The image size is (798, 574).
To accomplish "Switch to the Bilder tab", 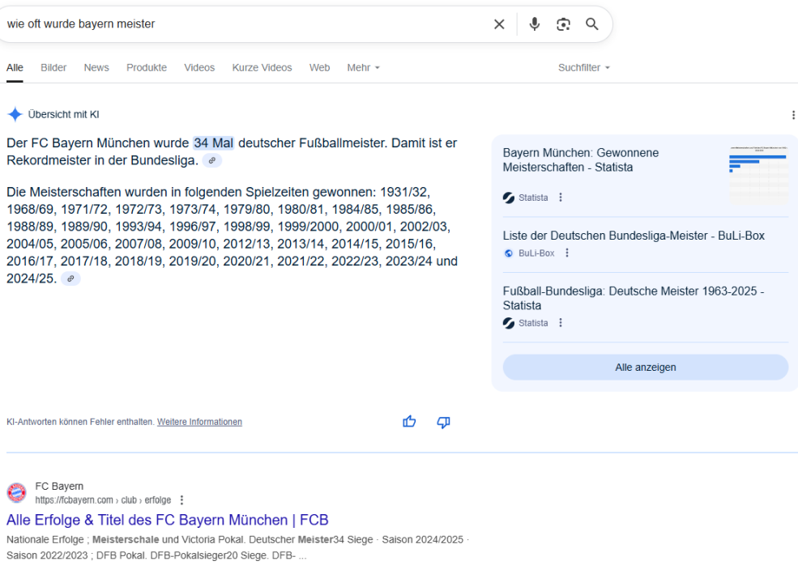I will point(53,67).
